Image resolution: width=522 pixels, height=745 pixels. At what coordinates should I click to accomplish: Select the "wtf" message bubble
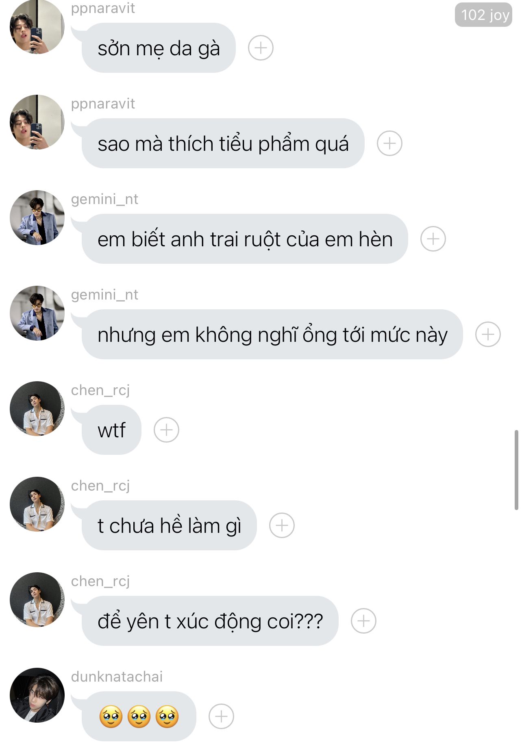coord(111,430)
